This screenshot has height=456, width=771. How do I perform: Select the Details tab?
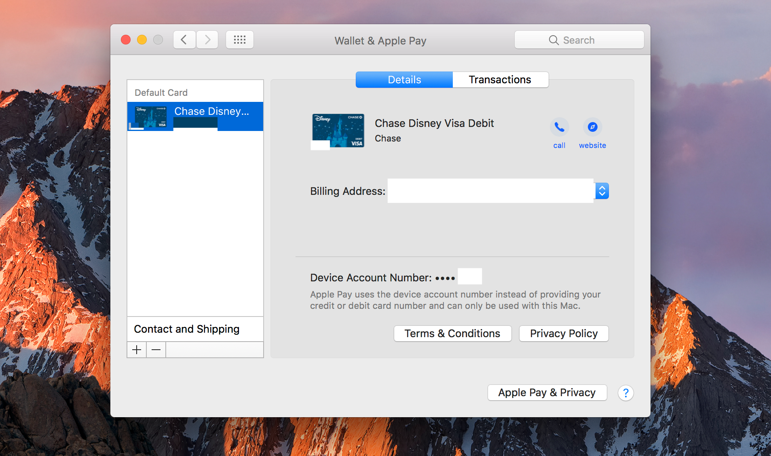click(404, 80)
